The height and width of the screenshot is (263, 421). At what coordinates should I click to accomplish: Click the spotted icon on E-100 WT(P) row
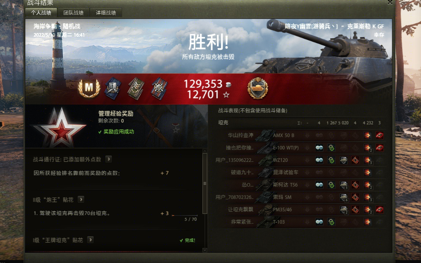[319, 148]
